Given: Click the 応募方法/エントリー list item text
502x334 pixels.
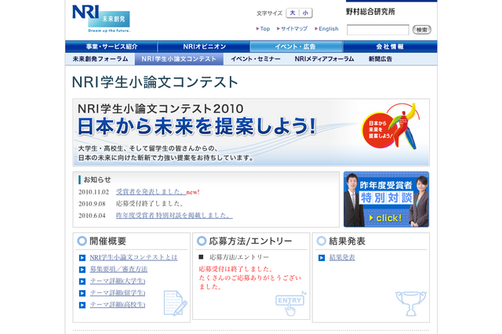Looking at the screenshot, I should pyautogui.click(x=238, y=257).
